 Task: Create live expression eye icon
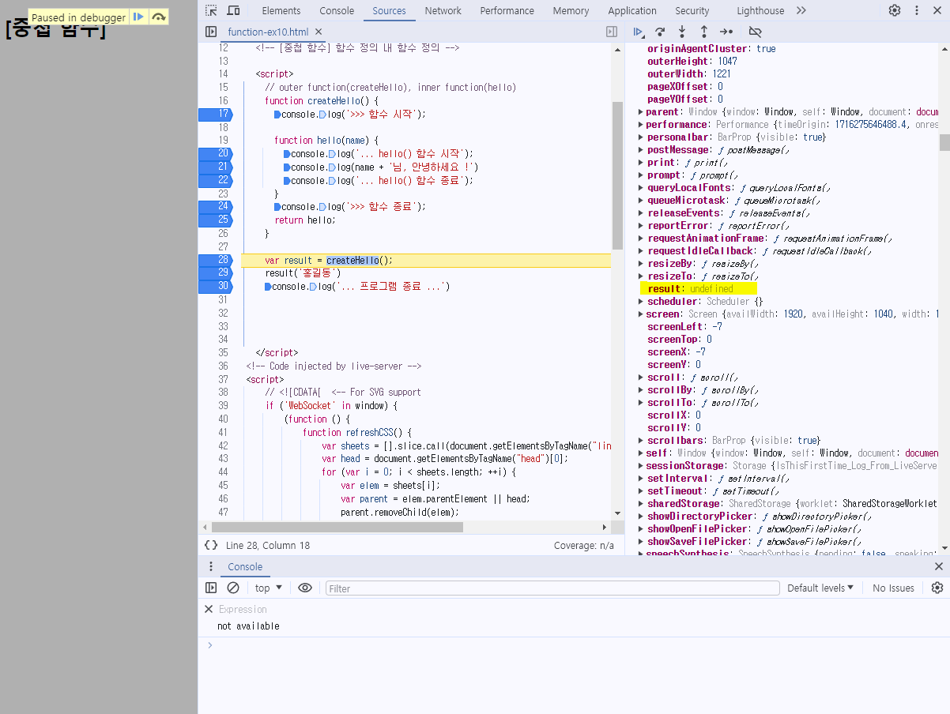pyautogui.click(x=305, y=588)
